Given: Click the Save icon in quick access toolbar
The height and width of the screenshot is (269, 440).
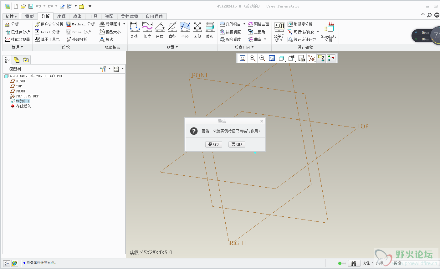Looking at the screenshot, I should (x=31, y=6).
